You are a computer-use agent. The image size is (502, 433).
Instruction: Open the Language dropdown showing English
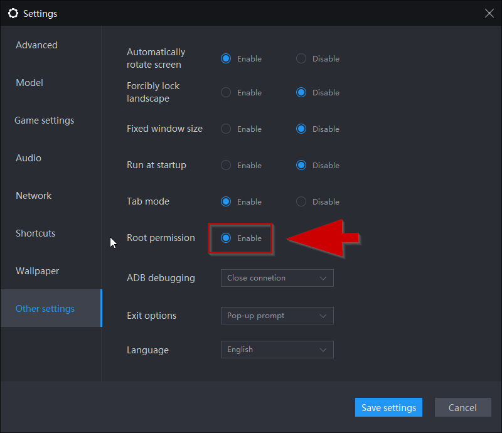[277, 350]
